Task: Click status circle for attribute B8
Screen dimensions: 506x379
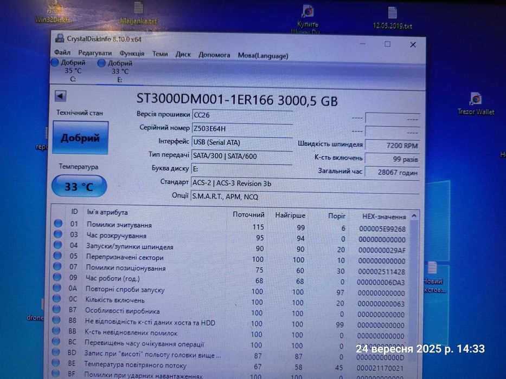Action: coord(56,319)
